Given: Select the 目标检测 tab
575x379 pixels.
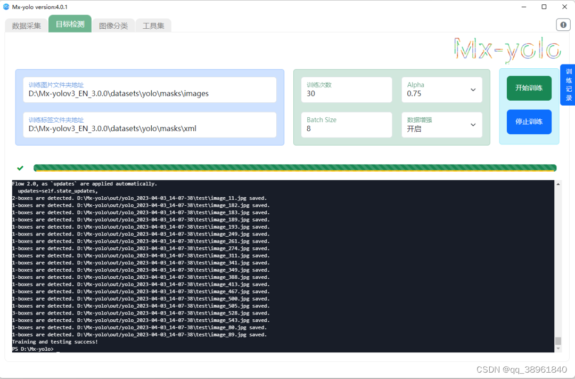Looking at the screenshot, I should (x=69, y=24).
